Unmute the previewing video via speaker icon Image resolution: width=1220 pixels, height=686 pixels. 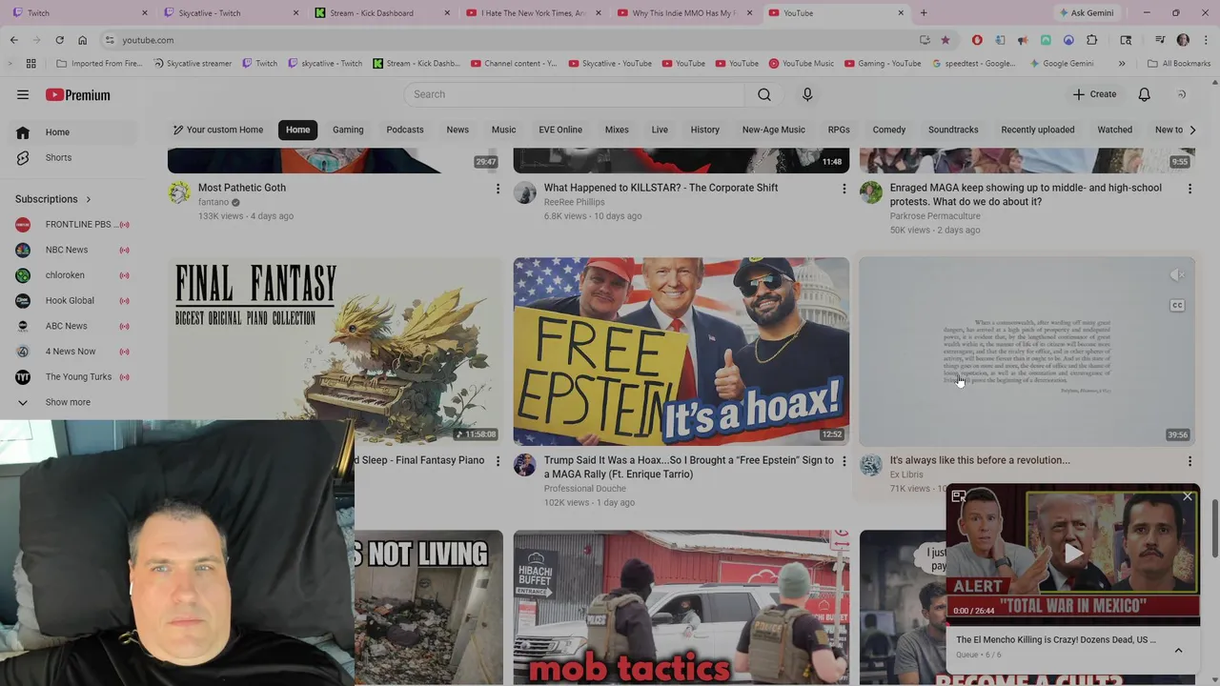tap(1177, 275)
